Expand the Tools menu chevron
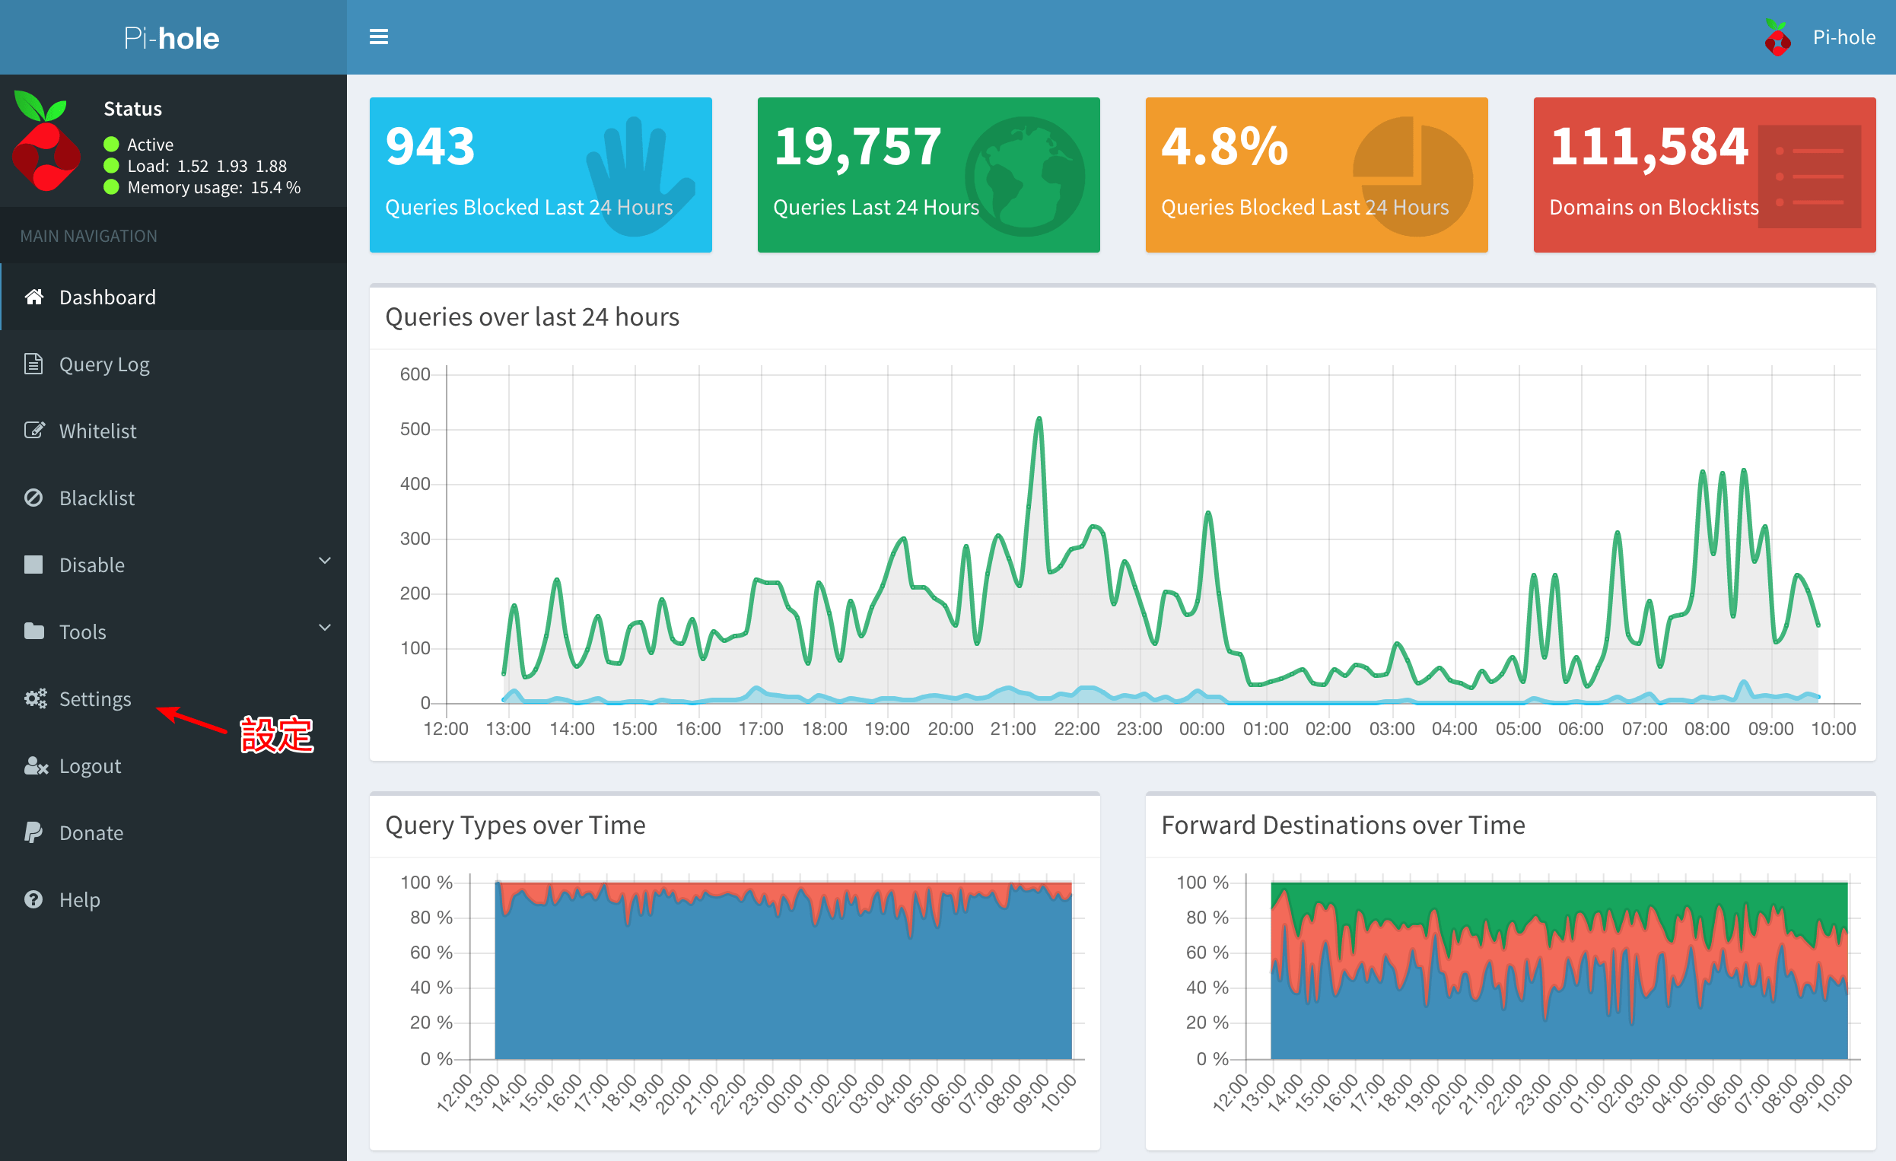The height and width of the screenshot is (1161, 1896). tap(325, 628)
